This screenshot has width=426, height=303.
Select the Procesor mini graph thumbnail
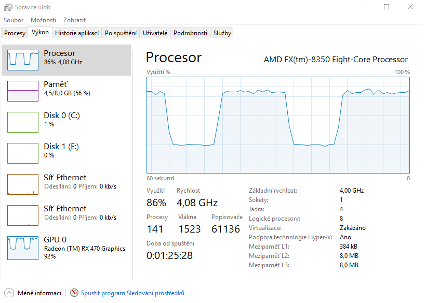tap(23, 60)
